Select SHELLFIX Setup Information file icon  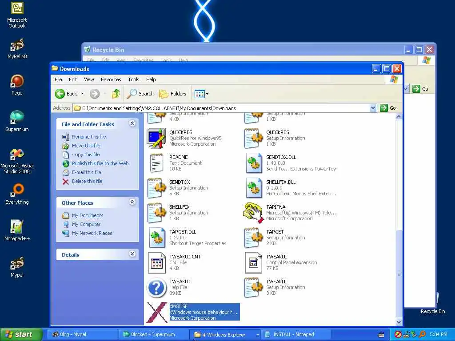point(156,213)
